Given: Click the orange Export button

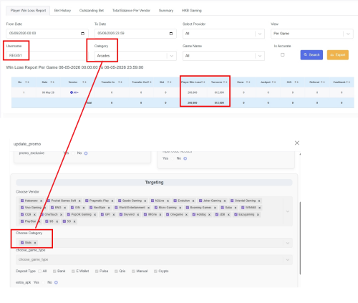Looking at the screenshot, I should coord(338,54).
